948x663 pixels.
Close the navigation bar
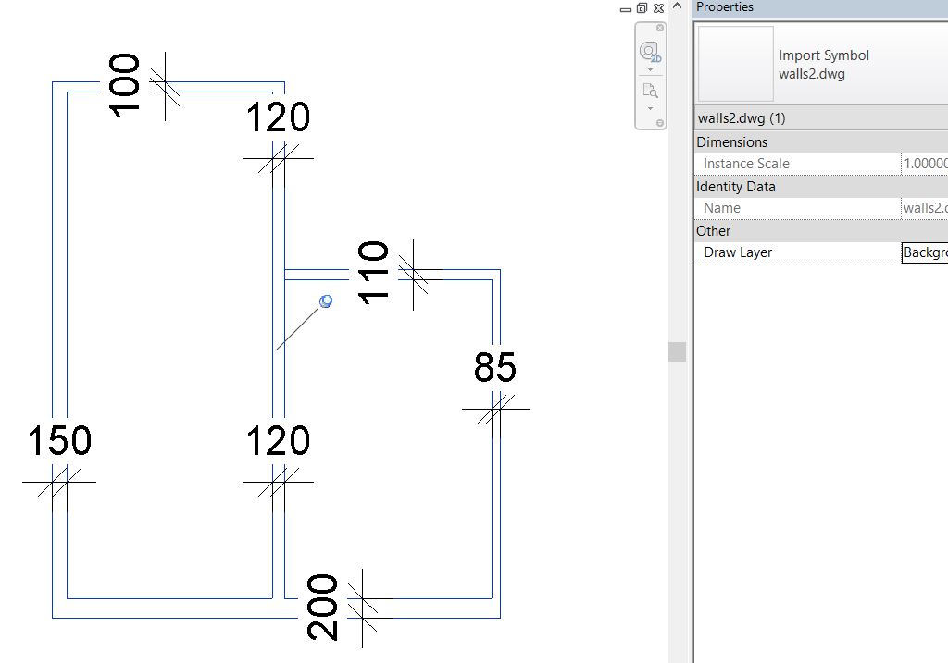[659, 28]
